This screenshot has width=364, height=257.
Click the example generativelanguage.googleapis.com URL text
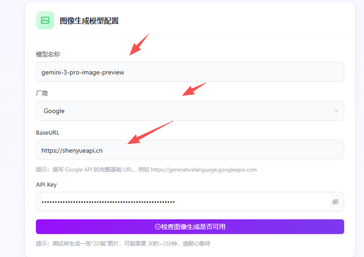click(203, 170)
